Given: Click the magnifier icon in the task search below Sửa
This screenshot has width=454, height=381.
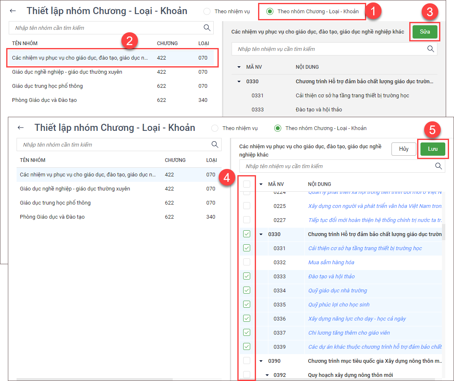Looking at the screenshot, I should [430, 49].
